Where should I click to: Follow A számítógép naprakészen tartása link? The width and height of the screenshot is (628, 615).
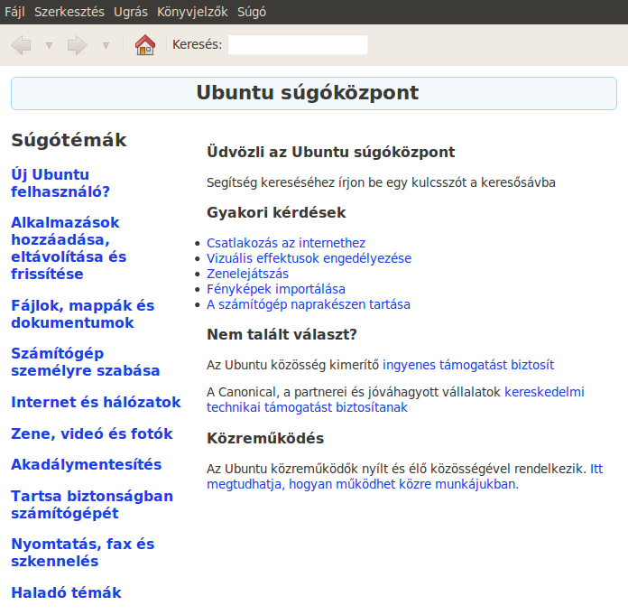[x=309, y=304]
